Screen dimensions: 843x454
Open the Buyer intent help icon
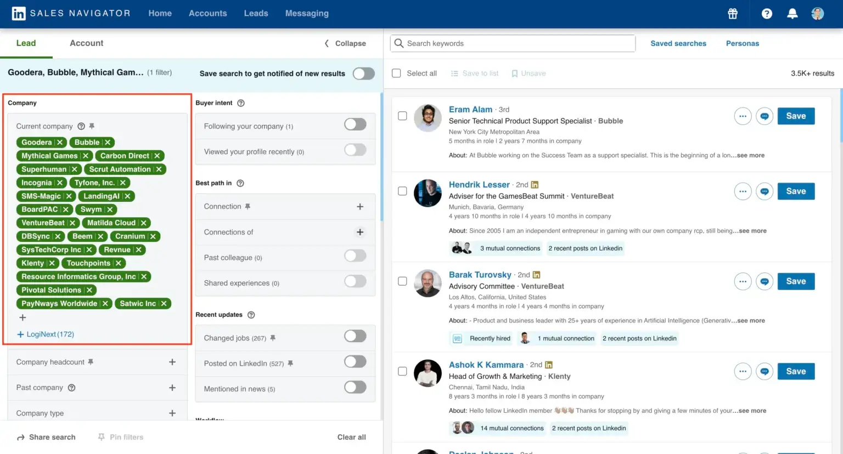tap(240, 103)
